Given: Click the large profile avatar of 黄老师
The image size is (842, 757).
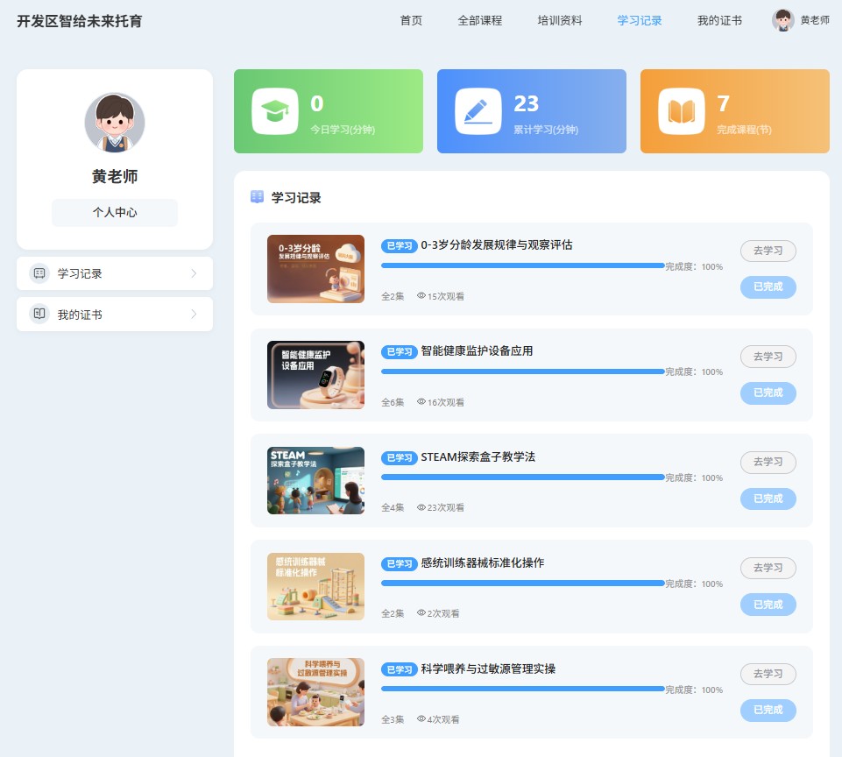Looking at the screenshot, I should click(x=115, y=123).
